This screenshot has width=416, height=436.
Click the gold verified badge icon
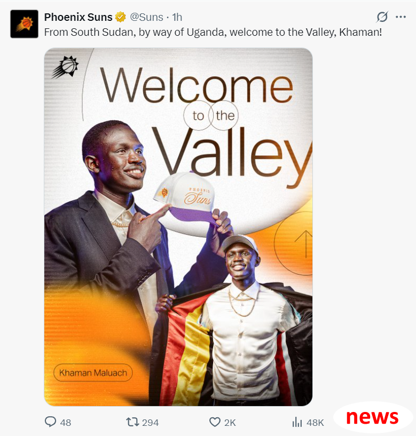pos(121,17)
